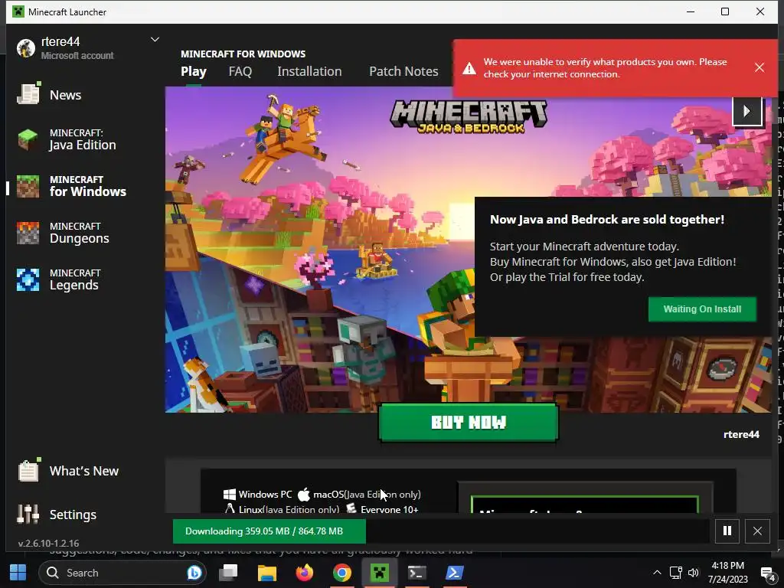Image resolution: width=784 pixels, height=588 pixels.
Task: Click the Waiting On Install button
Action: [x=702, y=309]
